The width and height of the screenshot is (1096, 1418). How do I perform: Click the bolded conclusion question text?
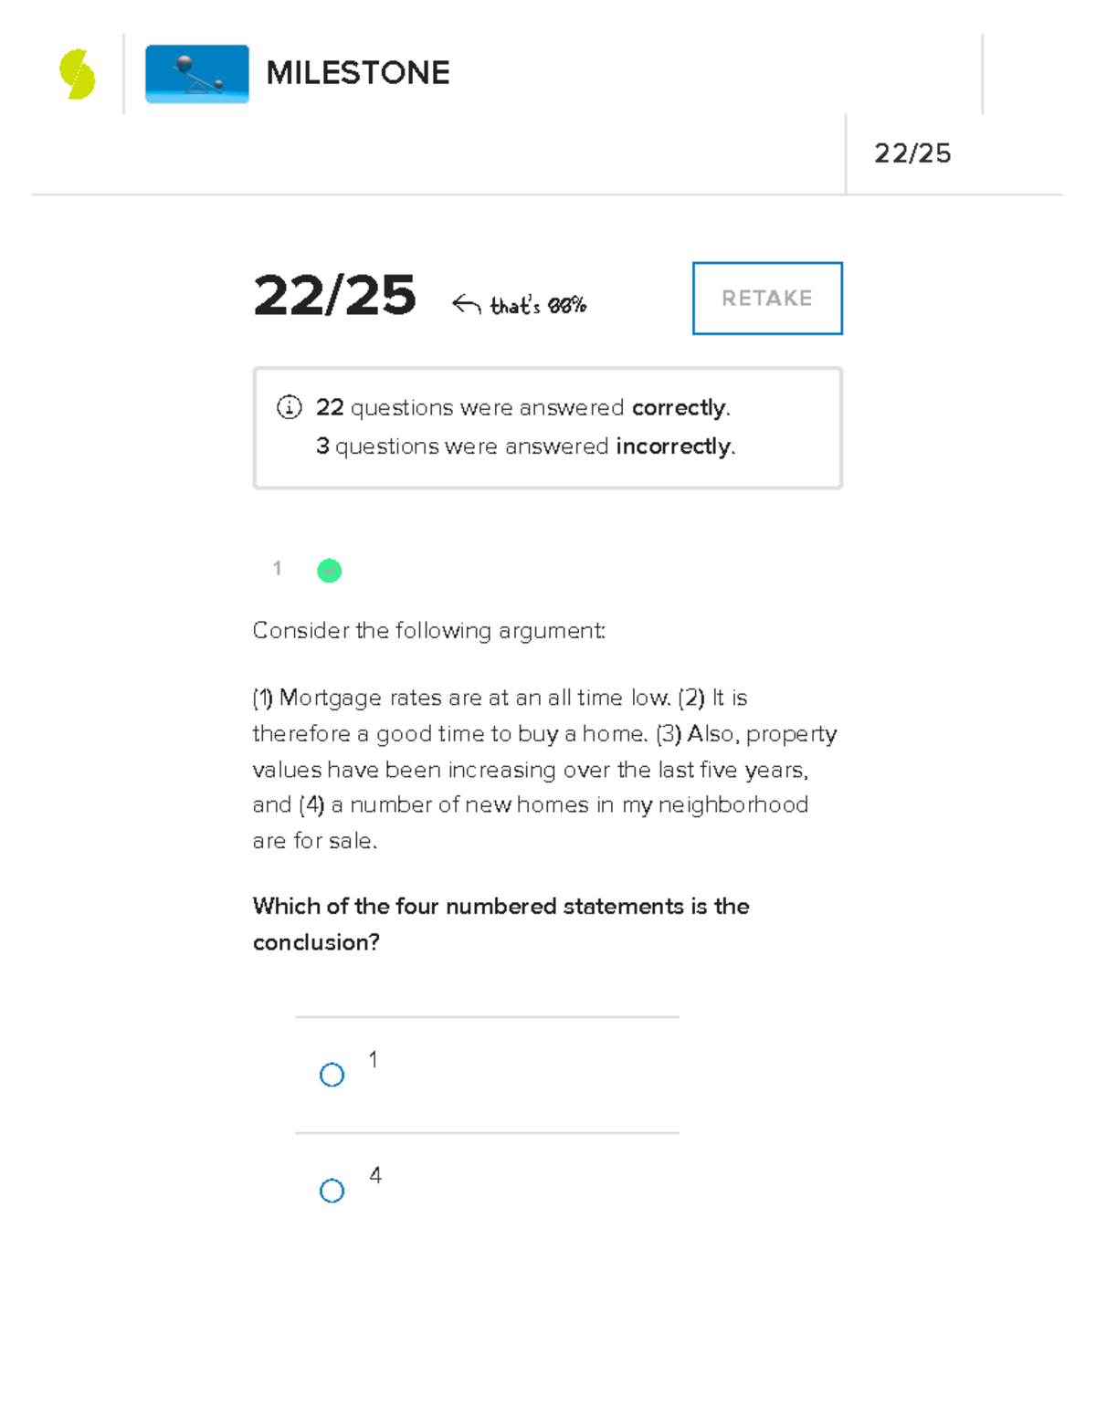click(x=501, y=922)
